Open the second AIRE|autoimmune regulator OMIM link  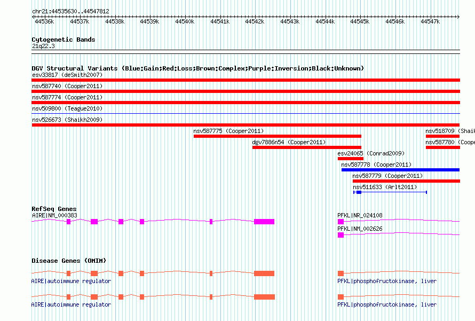pyautogui.click(x=71, y=304)
